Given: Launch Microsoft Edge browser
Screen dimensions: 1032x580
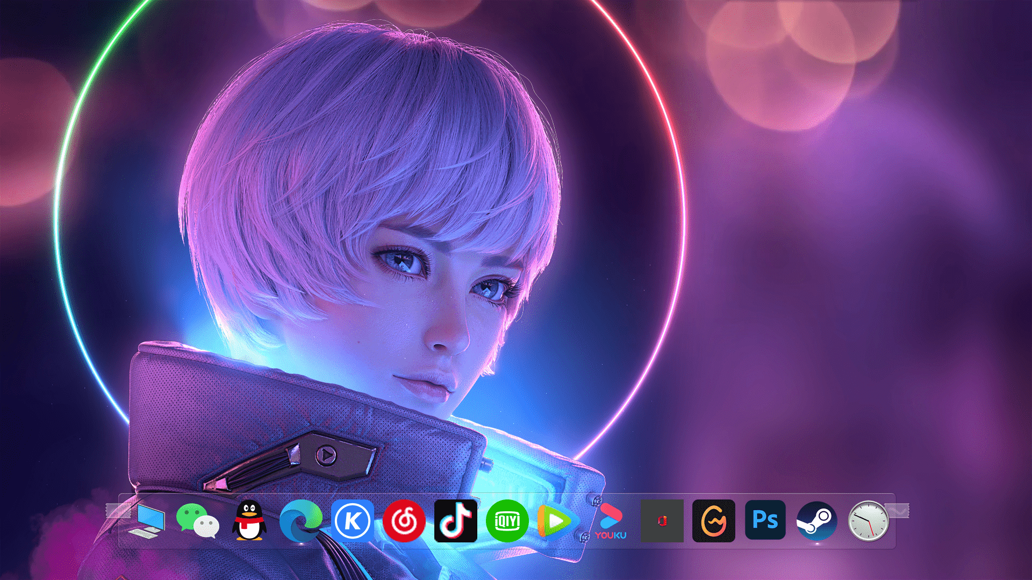Looking at the screenshot, I should pyautogui.click(x=301, y=520).
